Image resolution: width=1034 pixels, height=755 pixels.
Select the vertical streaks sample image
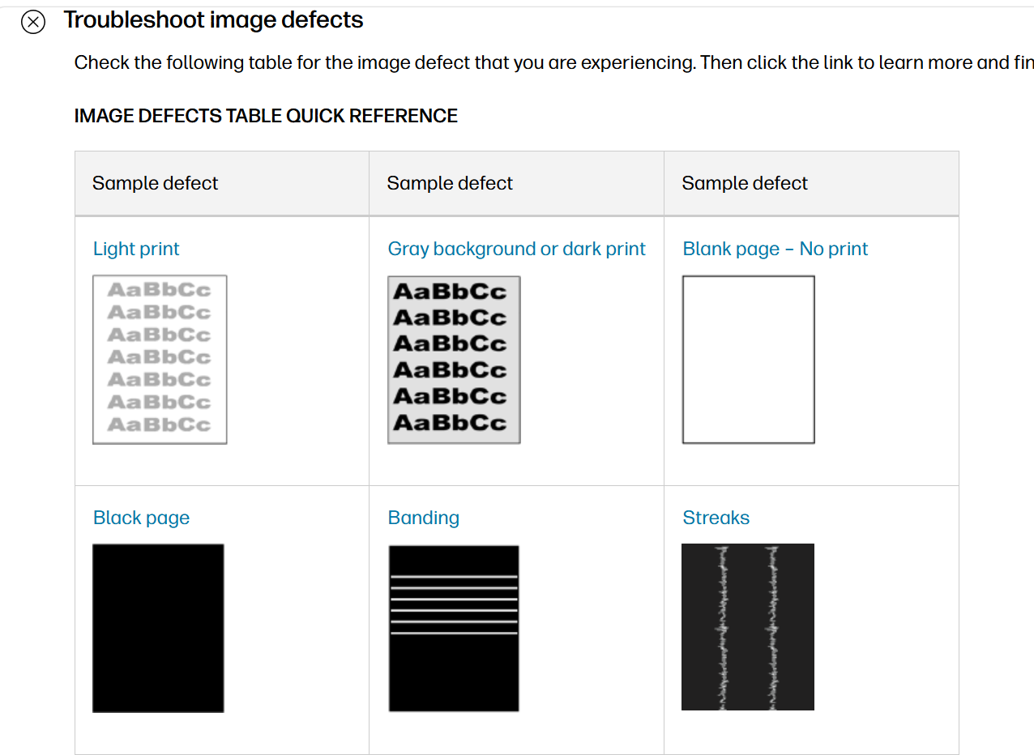point(748,627)
